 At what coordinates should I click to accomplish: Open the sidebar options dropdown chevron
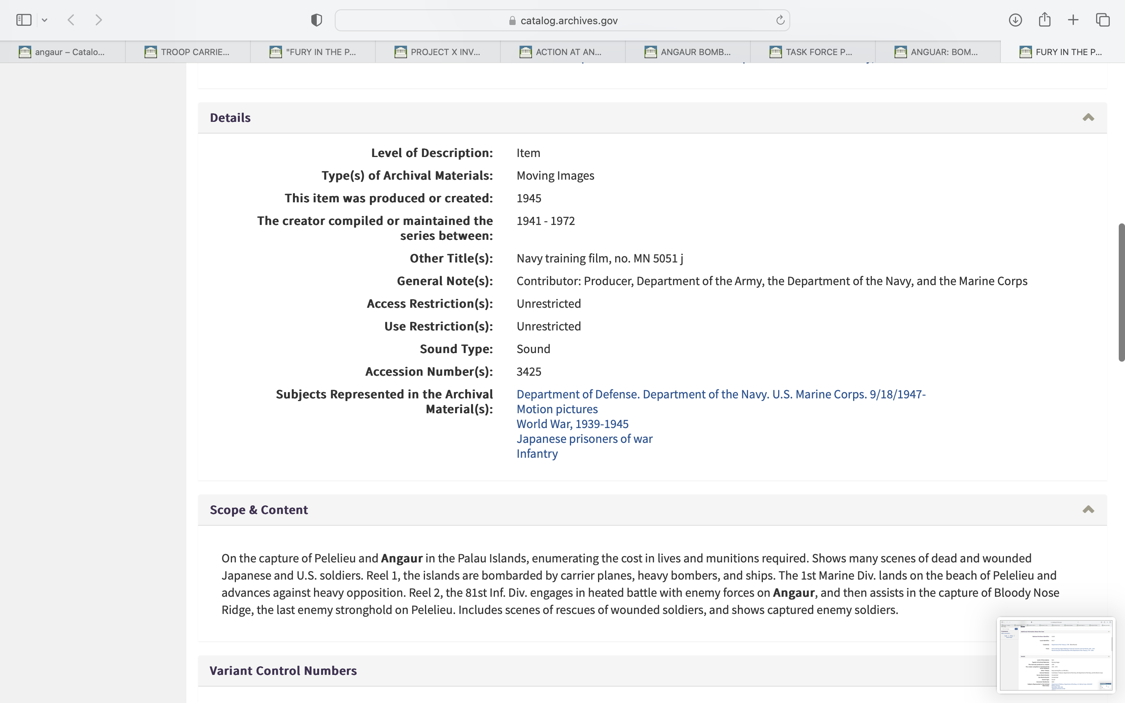[x=45, y=20]
